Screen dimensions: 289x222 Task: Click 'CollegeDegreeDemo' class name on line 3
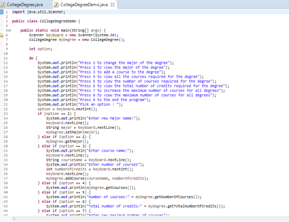[x=58, y=21]
